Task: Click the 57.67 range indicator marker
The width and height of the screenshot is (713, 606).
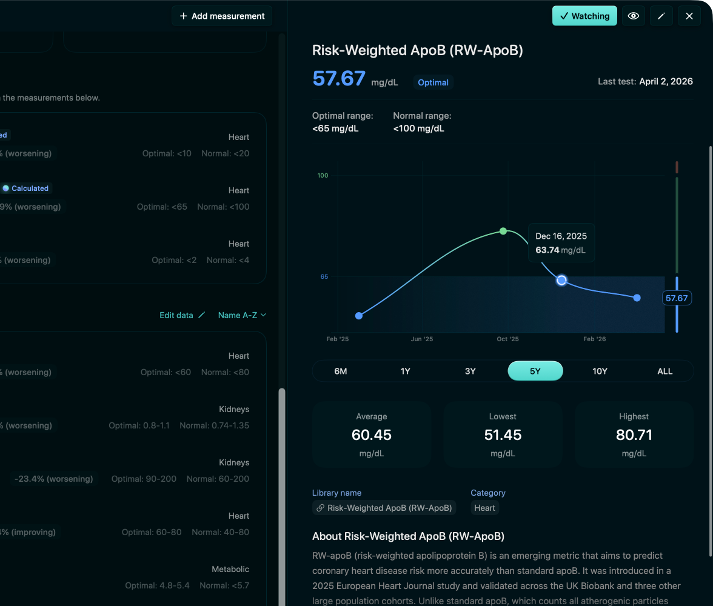Action: [677, 298]
